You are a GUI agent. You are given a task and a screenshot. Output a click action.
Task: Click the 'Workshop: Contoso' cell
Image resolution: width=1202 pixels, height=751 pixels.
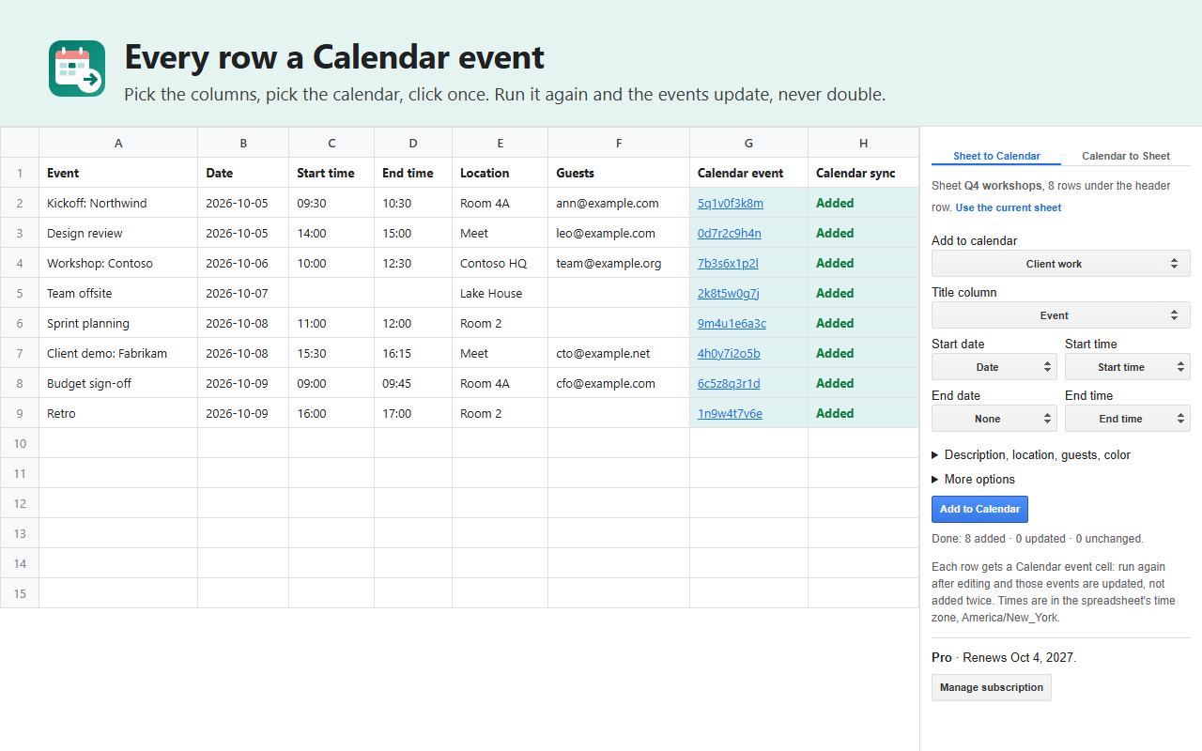118,263
